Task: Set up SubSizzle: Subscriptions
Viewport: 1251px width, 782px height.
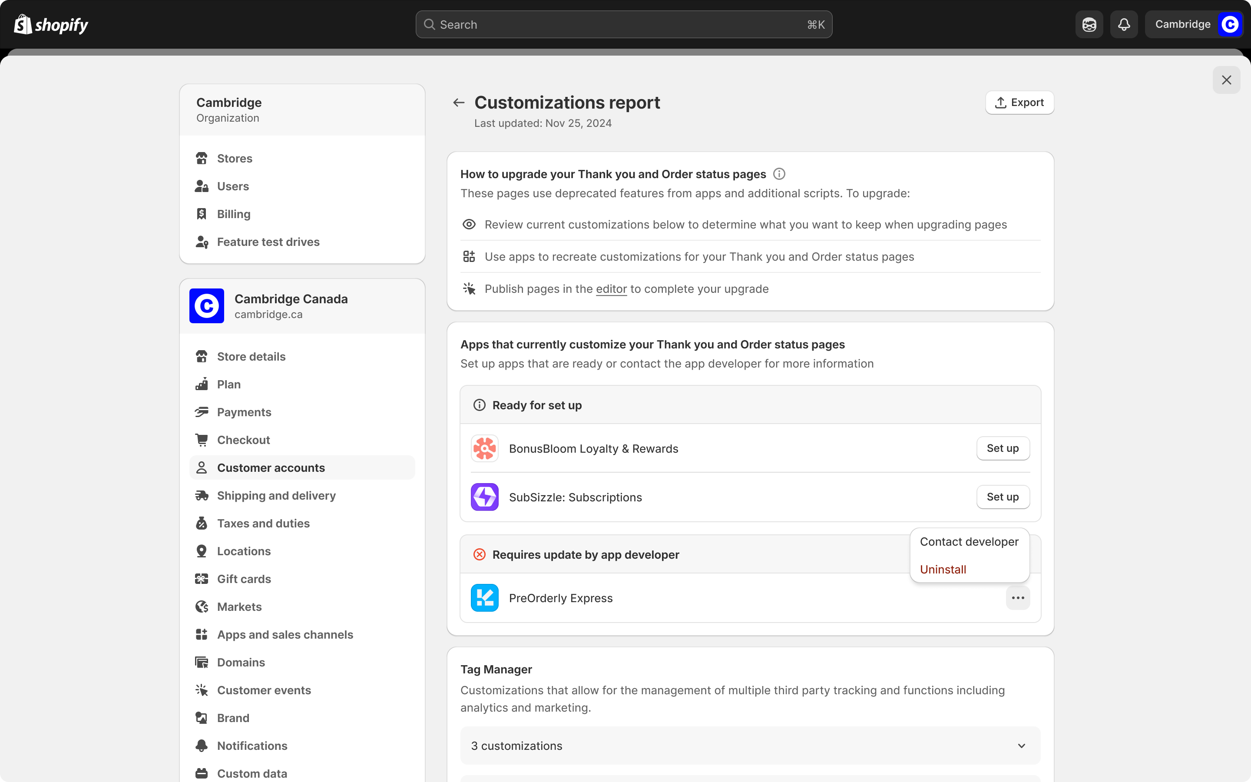Action: pyautogui.click(x=1003, y=497)
